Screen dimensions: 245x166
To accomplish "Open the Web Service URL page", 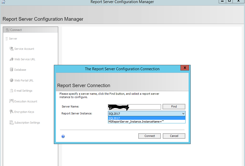I will [x=25, y=59].
